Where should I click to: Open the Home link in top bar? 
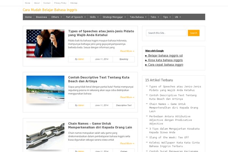click(x=27, y=3)
